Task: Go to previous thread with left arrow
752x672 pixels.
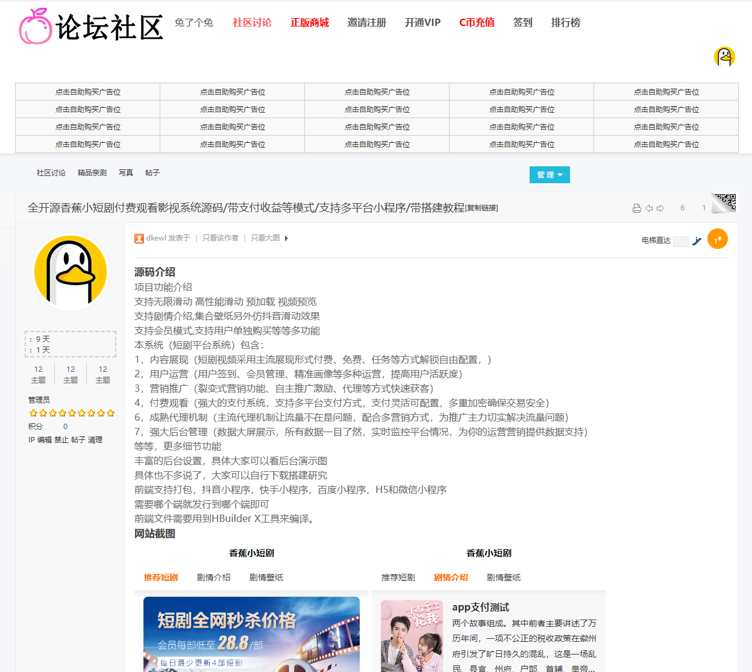Action: point(649,208)
